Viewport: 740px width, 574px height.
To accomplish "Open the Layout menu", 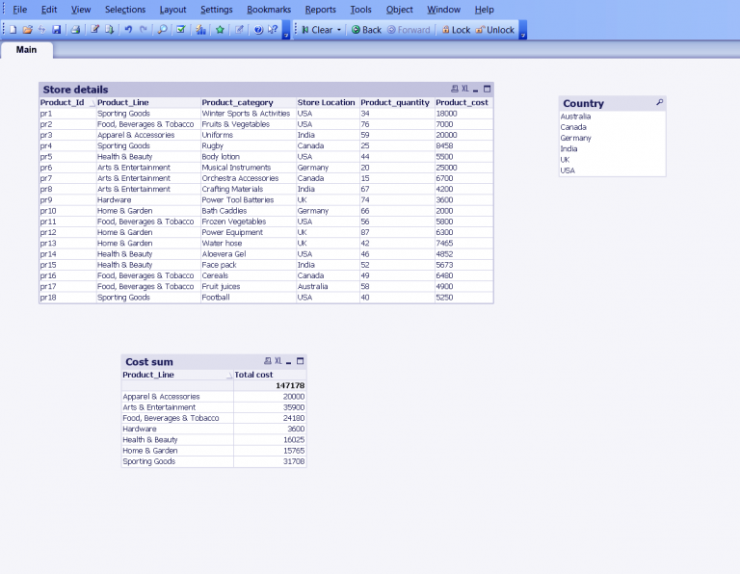I will (x=172, y=10).
